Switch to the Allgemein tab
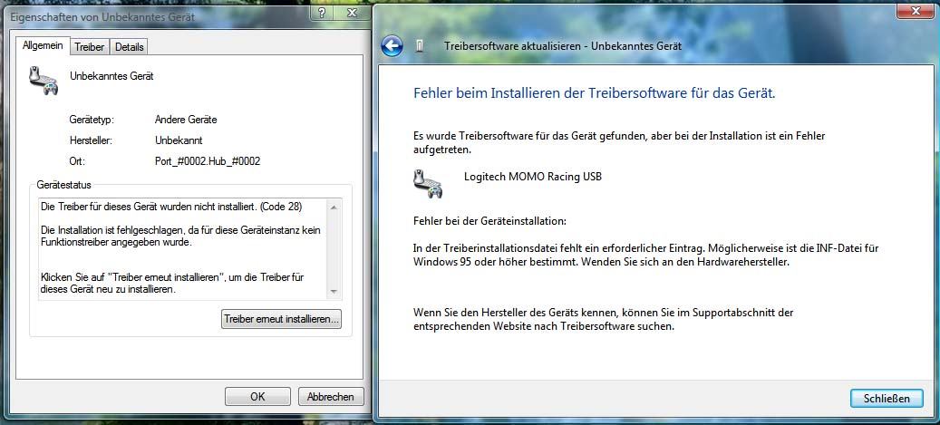 [x=43, y=45]
